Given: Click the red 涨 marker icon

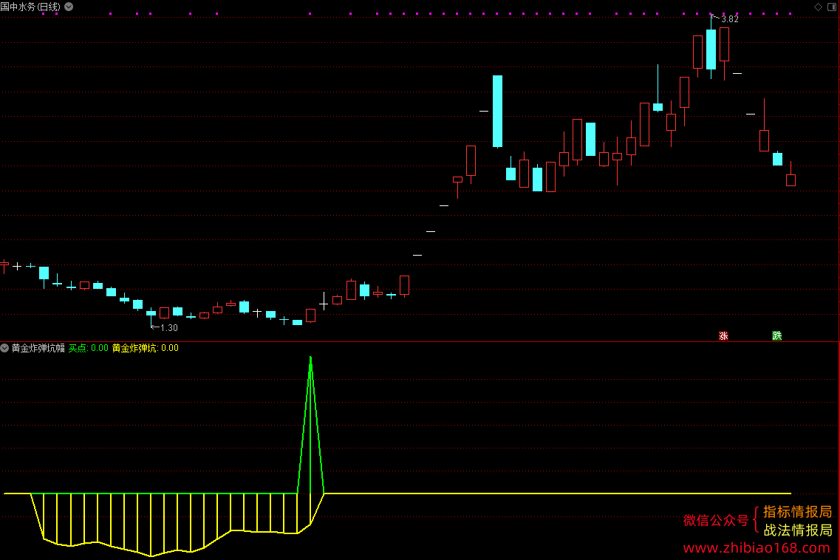Looking at the screenshot, I should (723, 336).
